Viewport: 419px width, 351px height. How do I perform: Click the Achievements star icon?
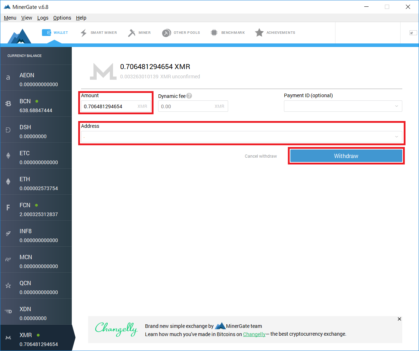click(259, 33)
